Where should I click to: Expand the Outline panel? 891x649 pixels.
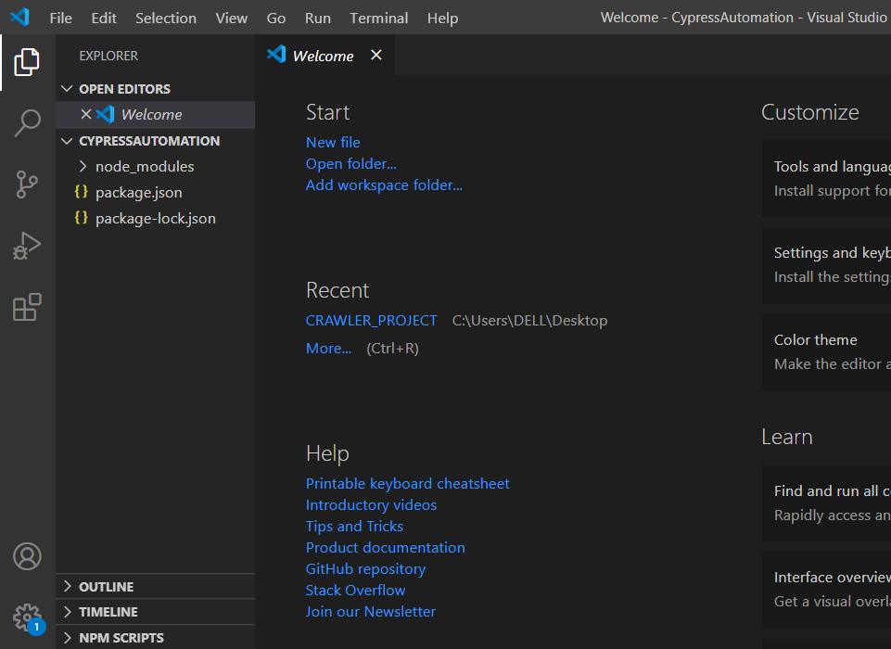tap(67, 587)
